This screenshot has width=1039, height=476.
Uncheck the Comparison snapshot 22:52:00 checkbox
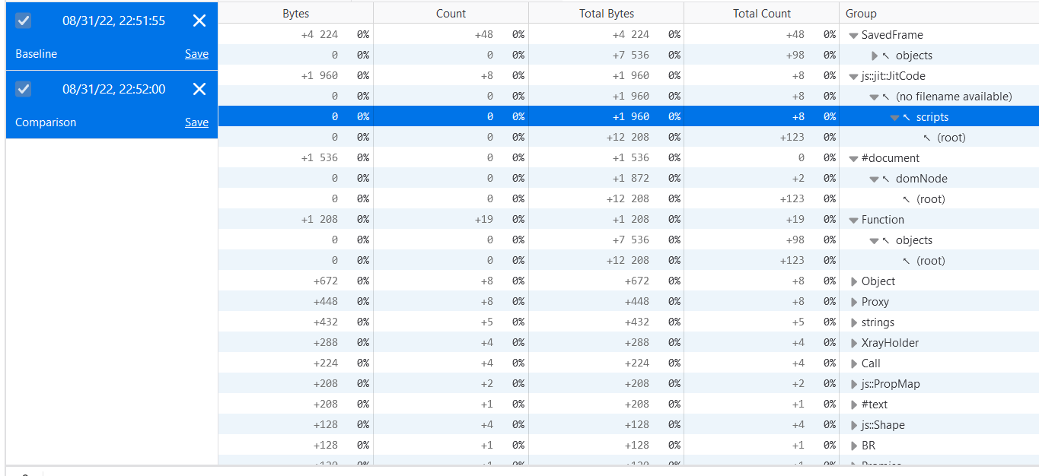click(x=24, y=89)
